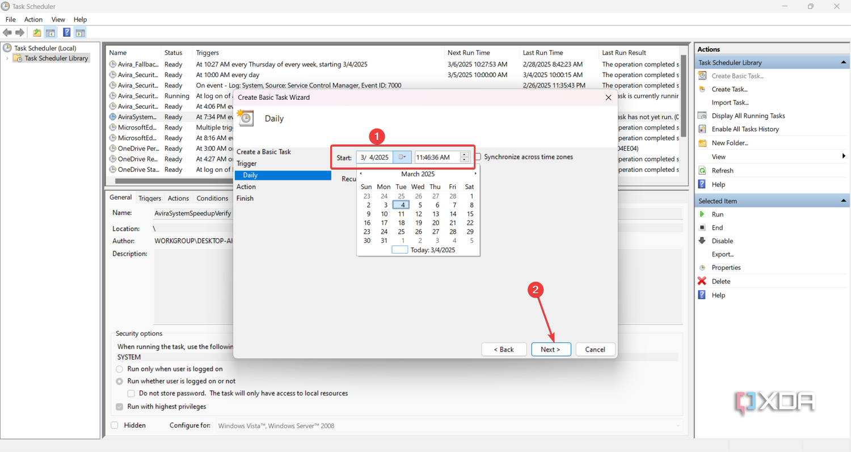Image resolution: width=851 pixels, height=452 pixels.
Task: Switch to the Triggers tab
Action: tap(150, 198)
